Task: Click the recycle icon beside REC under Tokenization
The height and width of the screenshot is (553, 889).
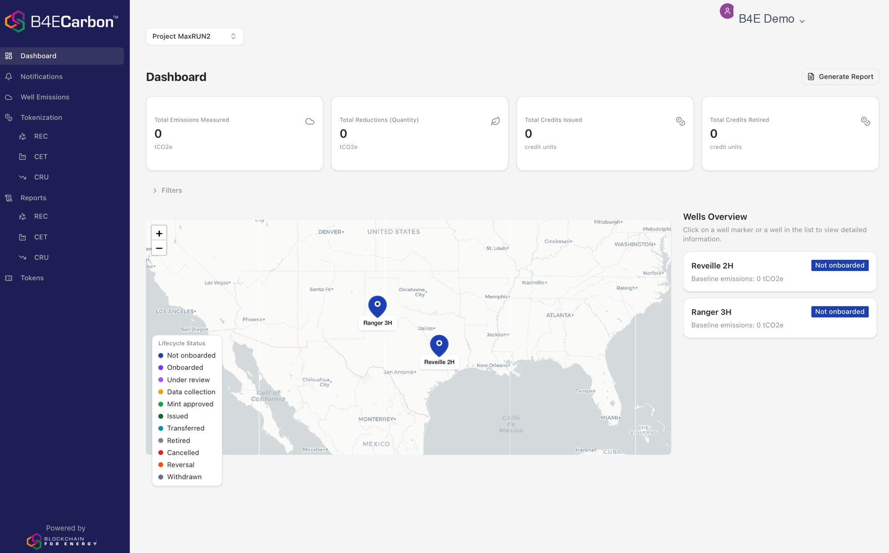Action: [23, 136]
